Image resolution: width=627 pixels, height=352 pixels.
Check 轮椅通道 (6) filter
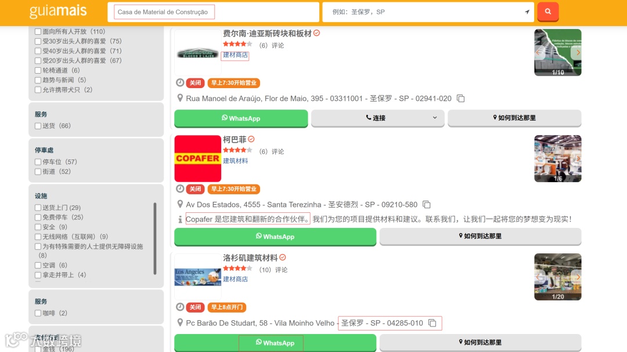click(x=38, y=70)
